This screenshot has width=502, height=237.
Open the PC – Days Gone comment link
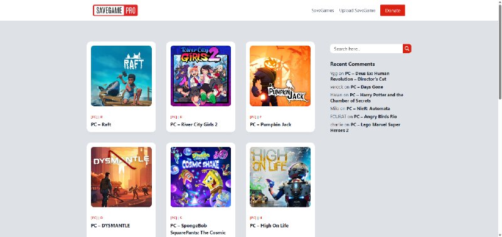click(x=366, y=87)
